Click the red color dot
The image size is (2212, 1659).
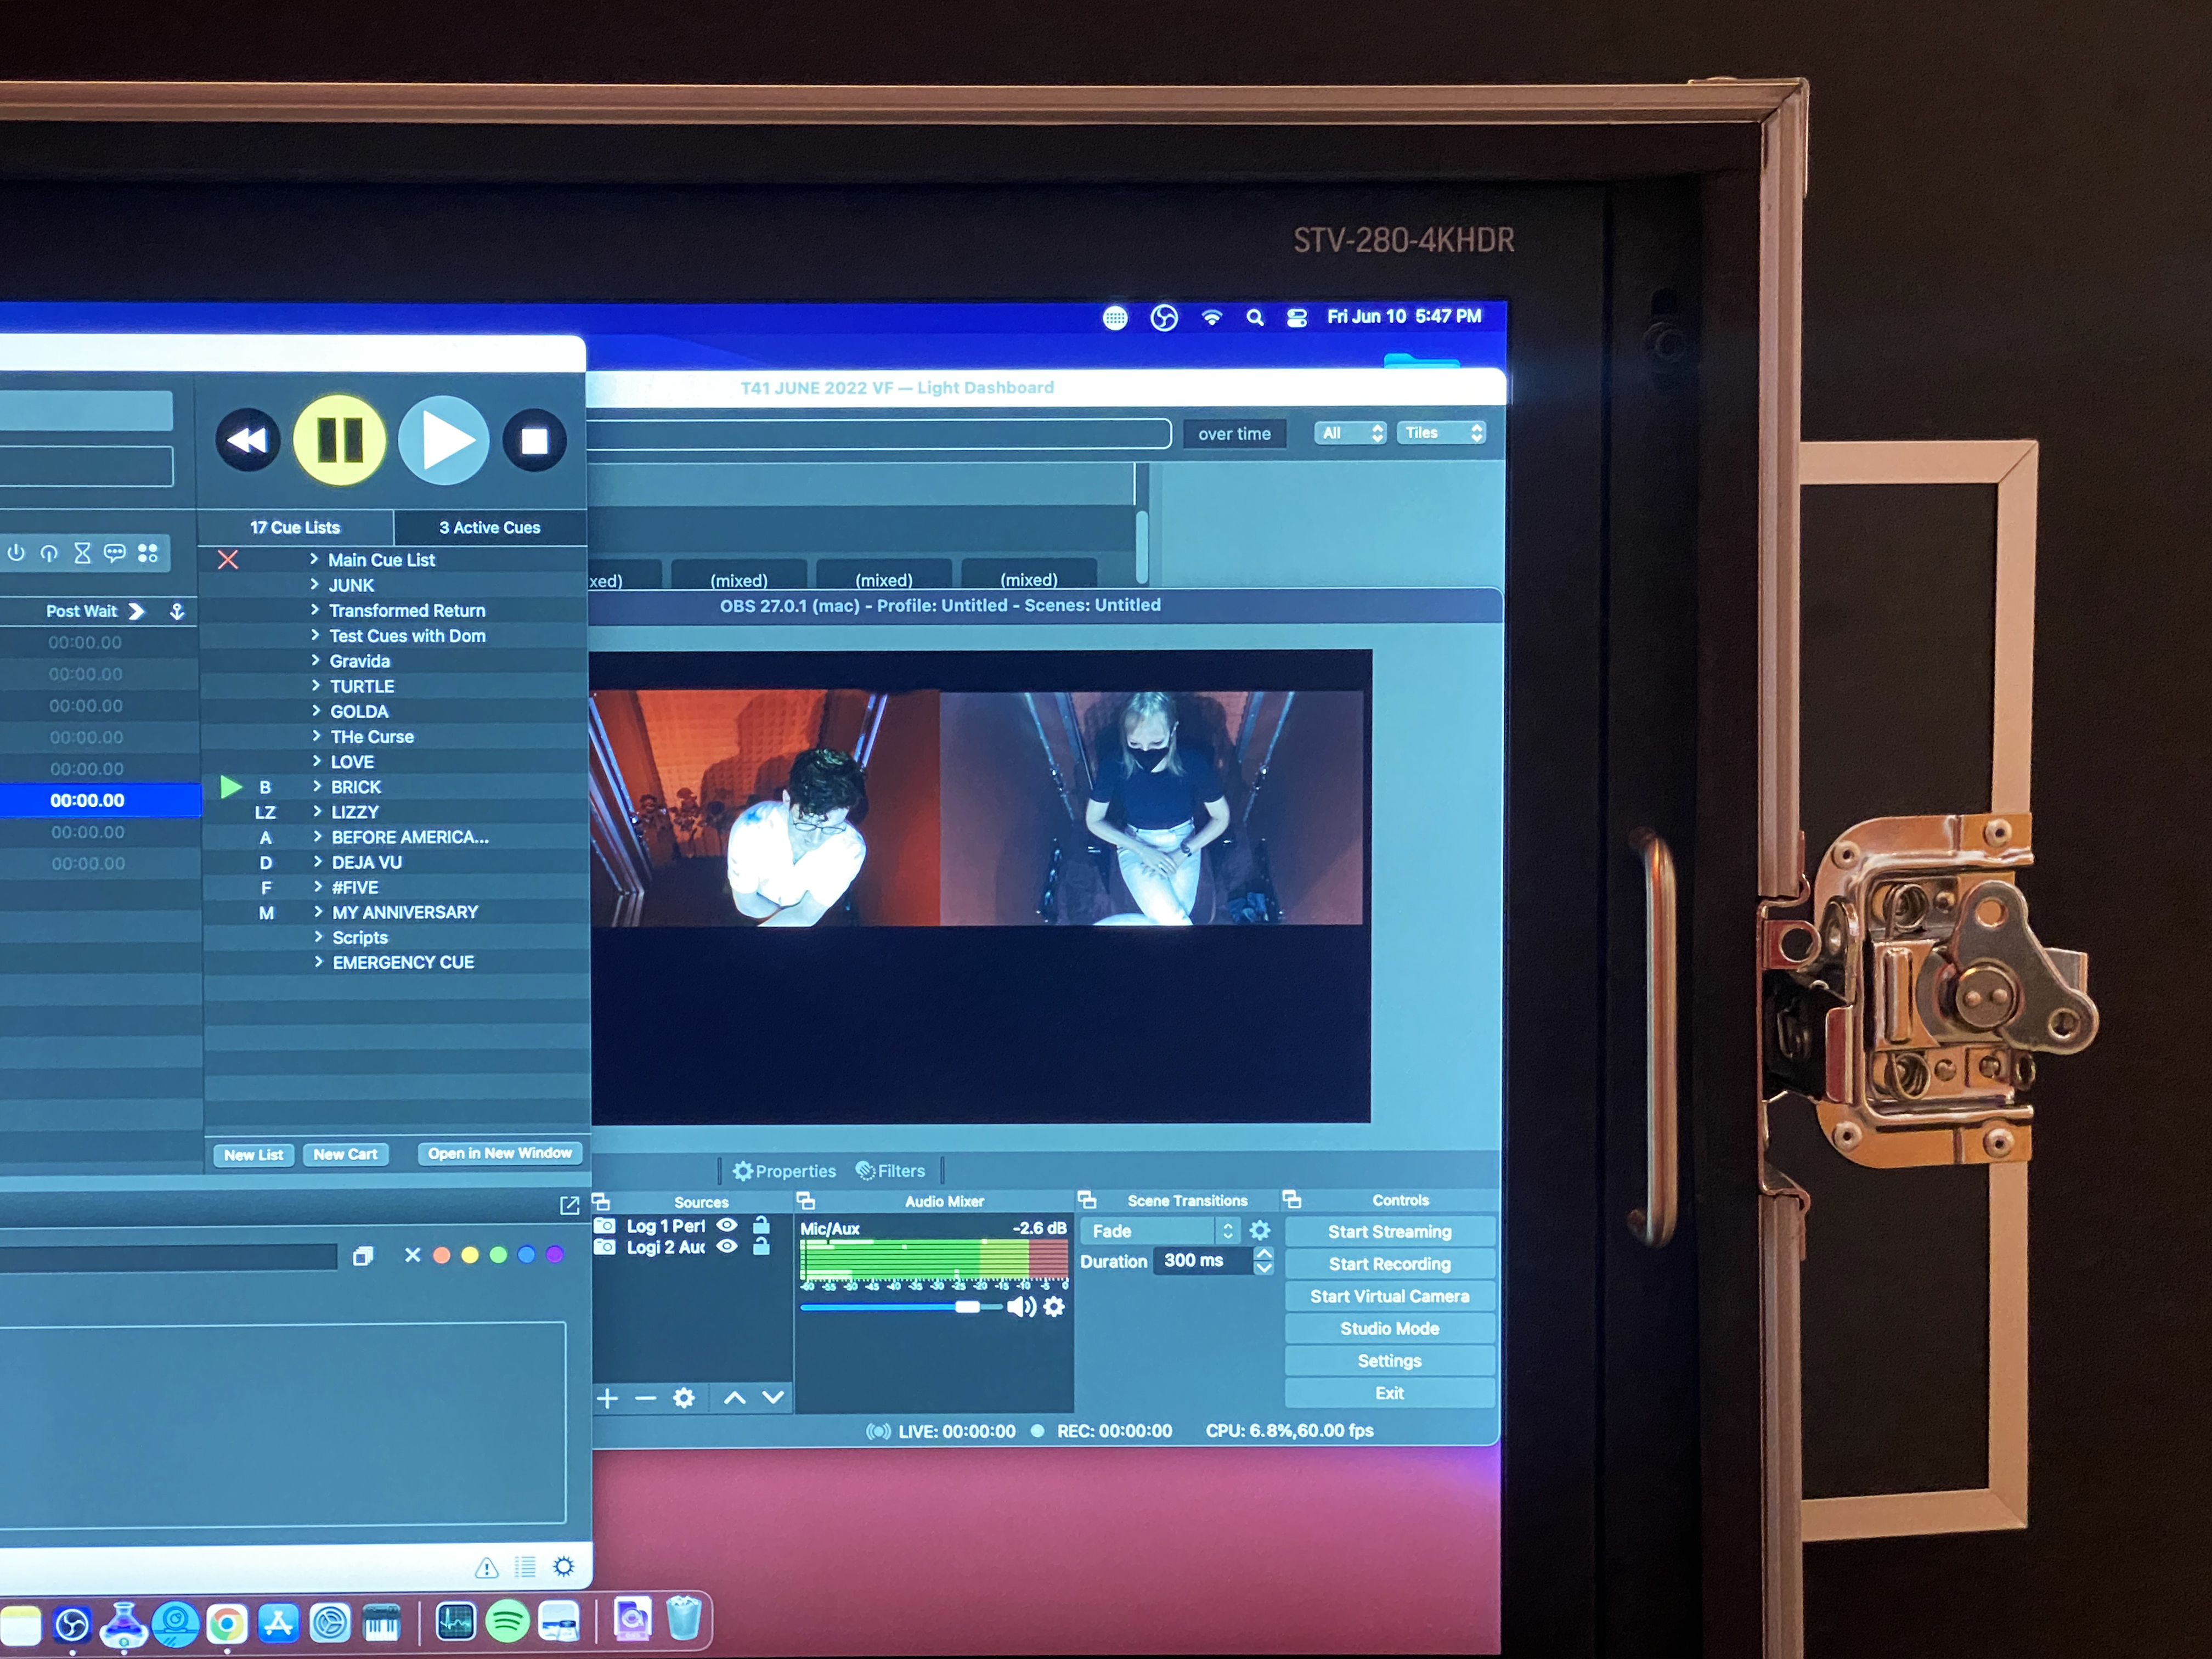tap(441, 1255)
